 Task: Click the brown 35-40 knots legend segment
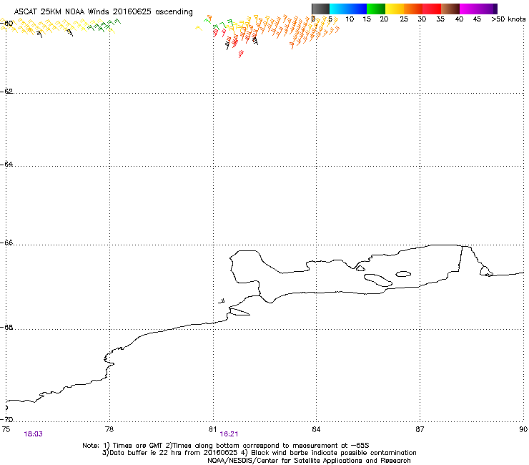pos(450,9)
